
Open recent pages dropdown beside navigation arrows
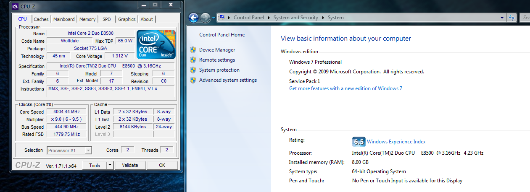[x=214, y=18]
